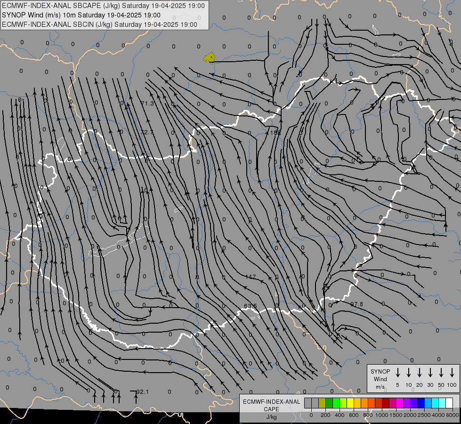The width and height of the screenshot is (461, 424).
Task: Click the 147 value on the map
Action: [251, 277]
